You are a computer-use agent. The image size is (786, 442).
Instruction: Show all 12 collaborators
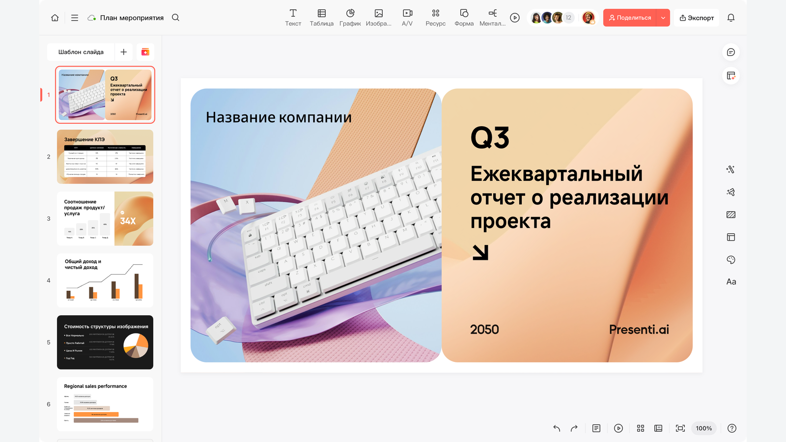pyautogui.click(x=568, y=18)
